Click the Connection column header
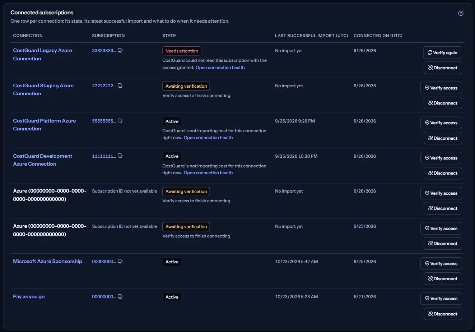The image size is (475, 332). coord(28,36)
